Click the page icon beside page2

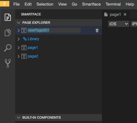pos(24,56)
